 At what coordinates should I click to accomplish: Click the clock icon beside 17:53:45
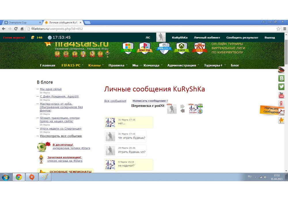click(50, 38)
